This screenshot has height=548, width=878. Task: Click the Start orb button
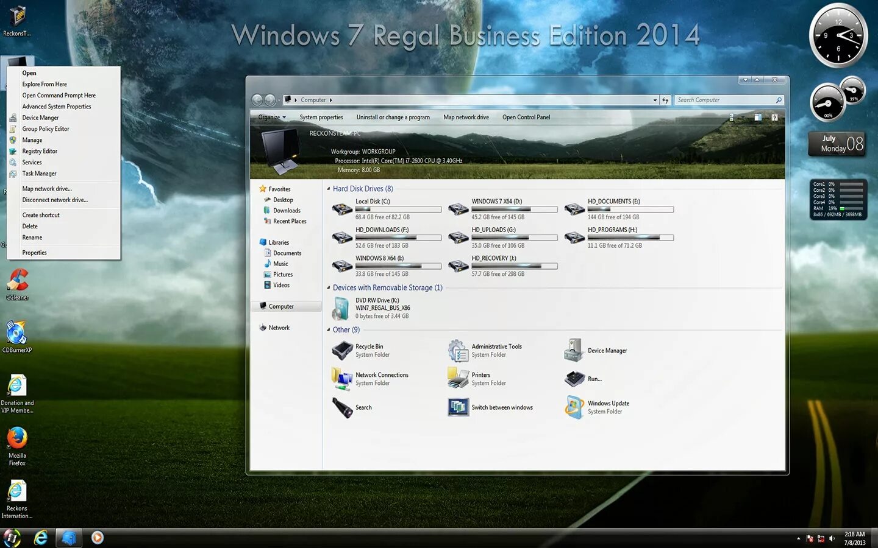[13, 538]
